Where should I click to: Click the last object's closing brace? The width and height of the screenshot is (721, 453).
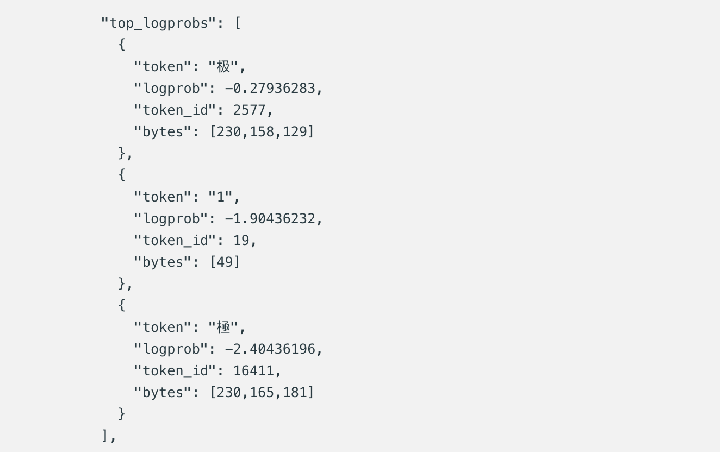(121, 414)
